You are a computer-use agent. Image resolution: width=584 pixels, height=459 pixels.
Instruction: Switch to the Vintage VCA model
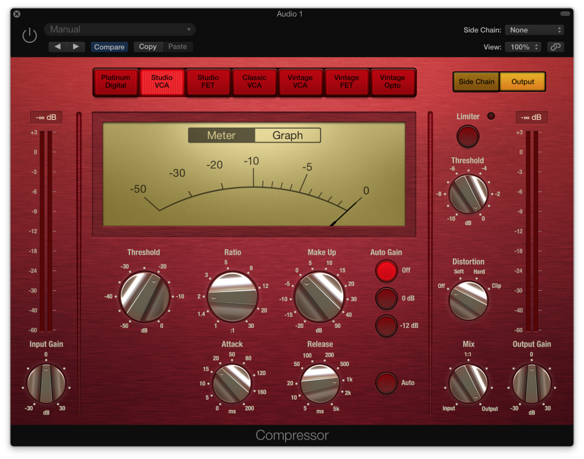pyautogui.click(x=300, y=82)
